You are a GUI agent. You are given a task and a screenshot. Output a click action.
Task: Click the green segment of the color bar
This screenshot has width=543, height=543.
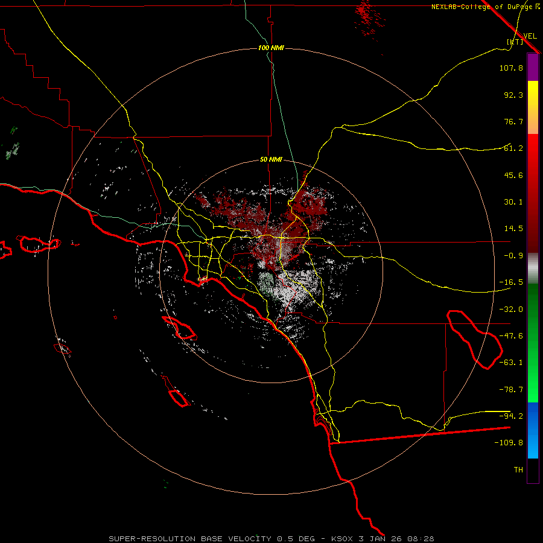[533, 343]
